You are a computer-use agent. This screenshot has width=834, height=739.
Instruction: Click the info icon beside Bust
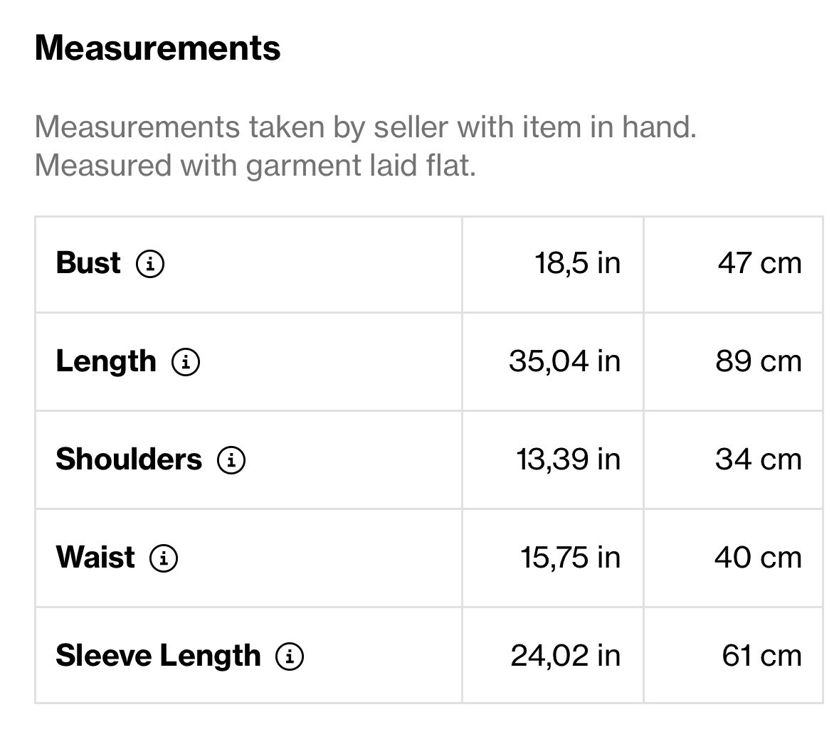click(x=149, y=264)
